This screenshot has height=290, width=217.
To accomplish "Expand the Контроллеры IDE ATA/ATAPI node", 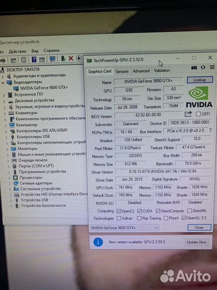I will click(x=6, y=132).
